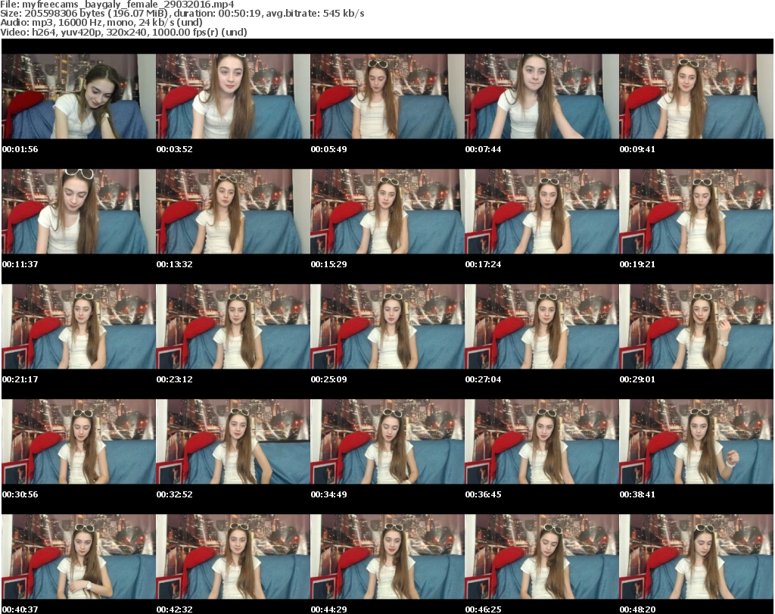This screenshot has width=775, height=614.
Task: Select the video frame at 00:44:29
Action: pos(387,556)
